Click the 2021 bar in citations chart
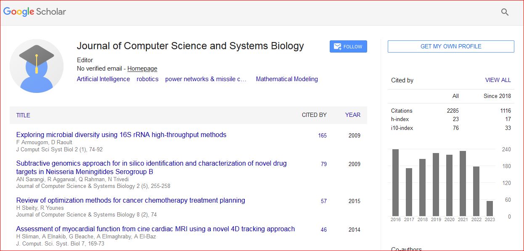This screenshot has height=251, width=524. [x=463, y=183]
